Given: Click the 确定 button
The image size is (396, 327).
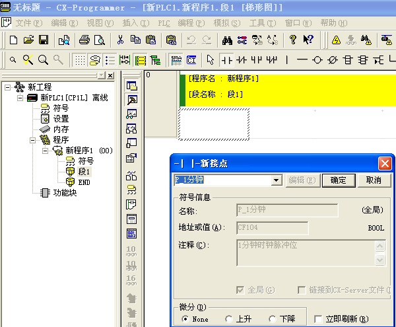Looking at the screenshot, I should pos(339,180).
